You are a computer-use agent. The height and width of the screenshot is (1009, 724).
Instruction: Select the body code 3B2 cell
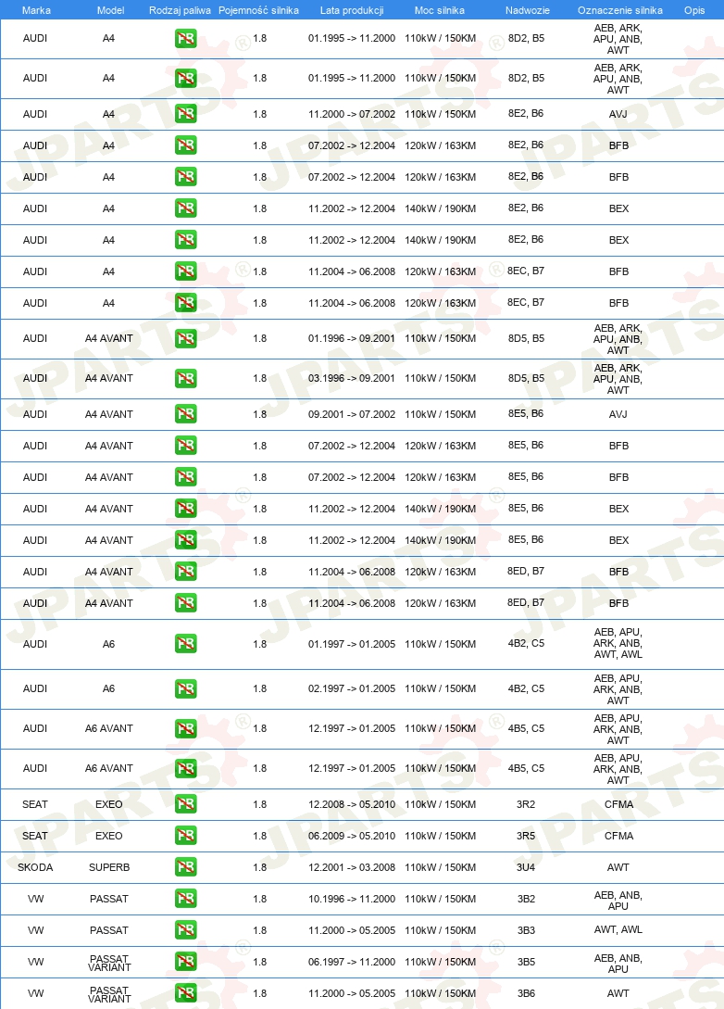click(526, 899)
